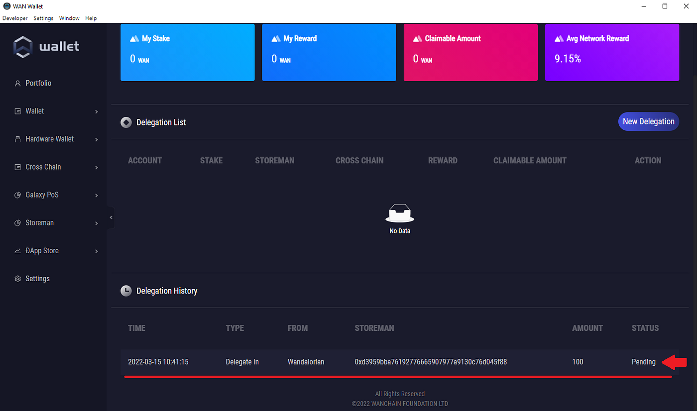This screenshot has width=697, height=411.
Task: Expand the Wallet submenu chevron
Action: tap(97, 111)
